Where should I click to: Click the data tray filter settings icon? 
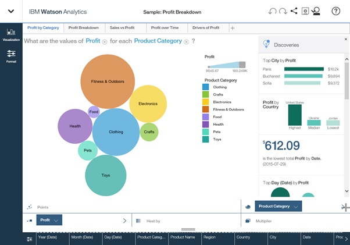tap(30, 239)
